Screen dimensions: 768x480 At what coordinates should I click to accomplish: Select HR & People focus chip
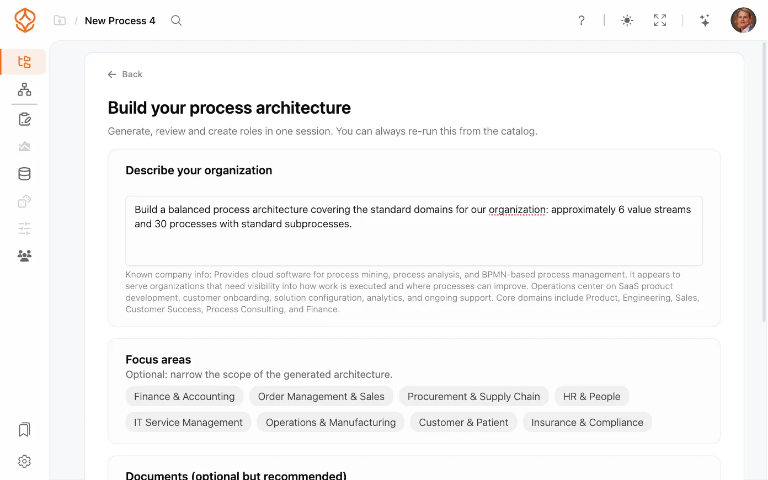click(591, 396)
